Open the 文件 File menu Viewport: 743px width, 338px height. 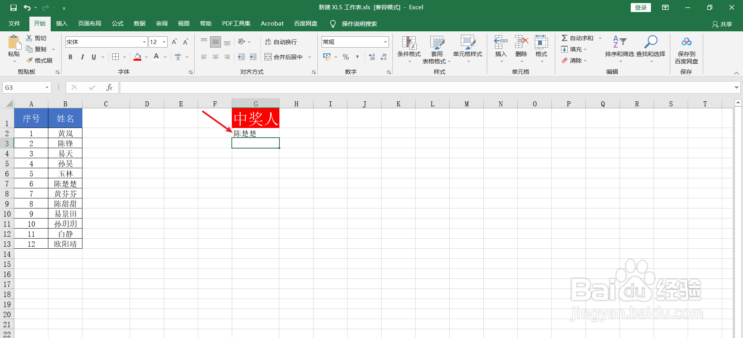[x=14, y=24]
